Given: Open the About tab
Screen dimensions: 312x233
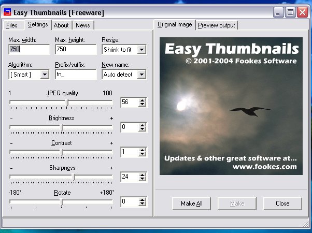Looking at the screenshot, I should 61,25.
